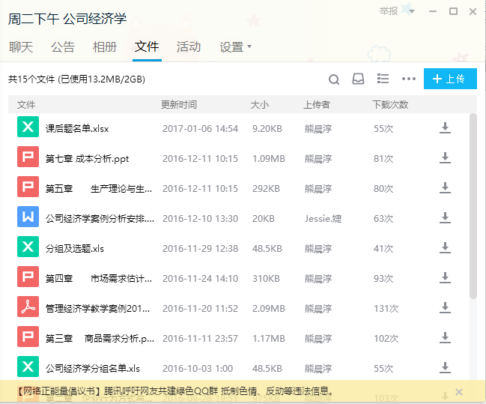Open the 举报 dropdown in title bar
Screen dimensions: 486x404
click(392, 11)
